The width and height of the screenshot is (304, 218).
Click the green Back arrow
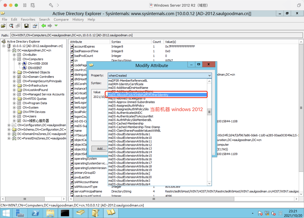coord(43,26)
